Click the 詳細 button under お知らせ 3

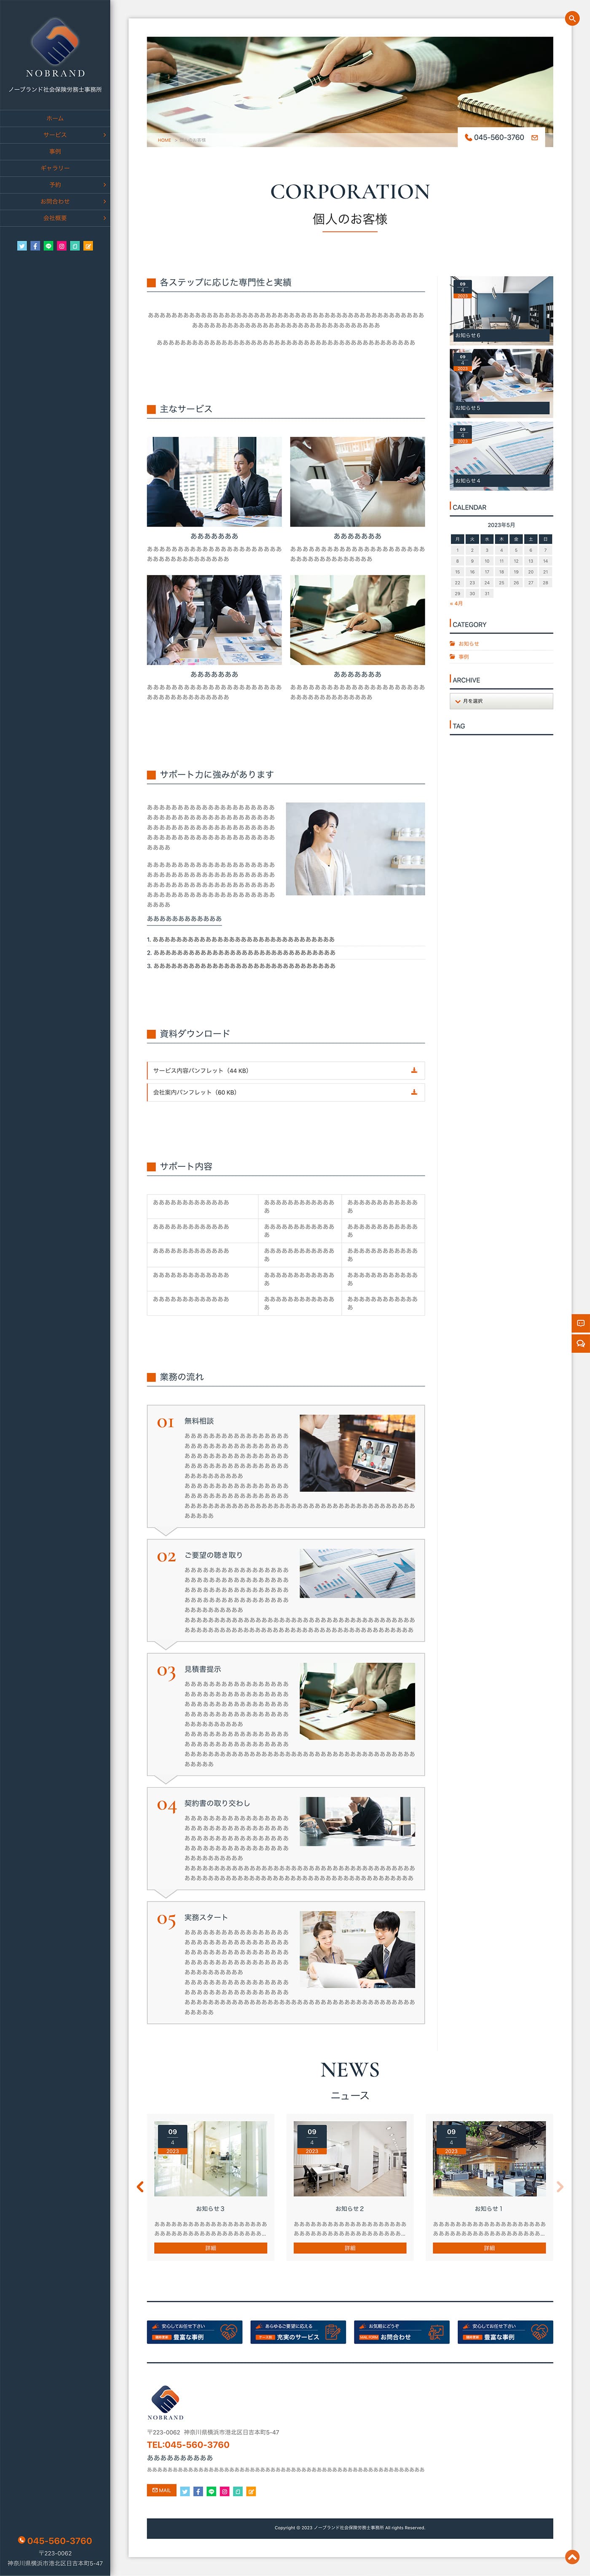click(210, 2248)
